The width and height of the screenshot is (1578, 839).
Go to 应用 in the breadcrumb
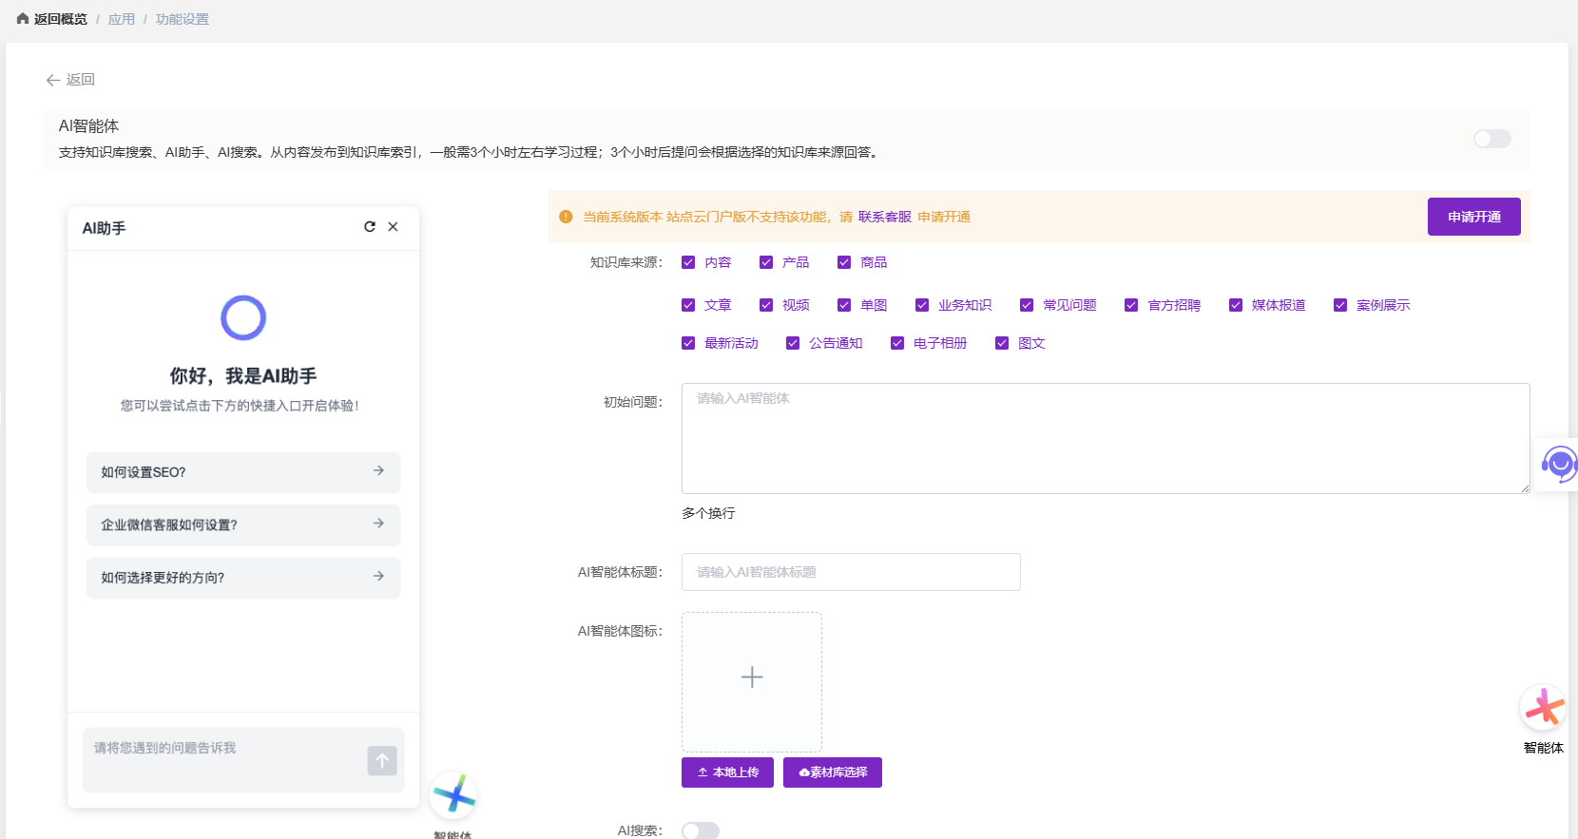pyautogui.click(x=121, y=19)
